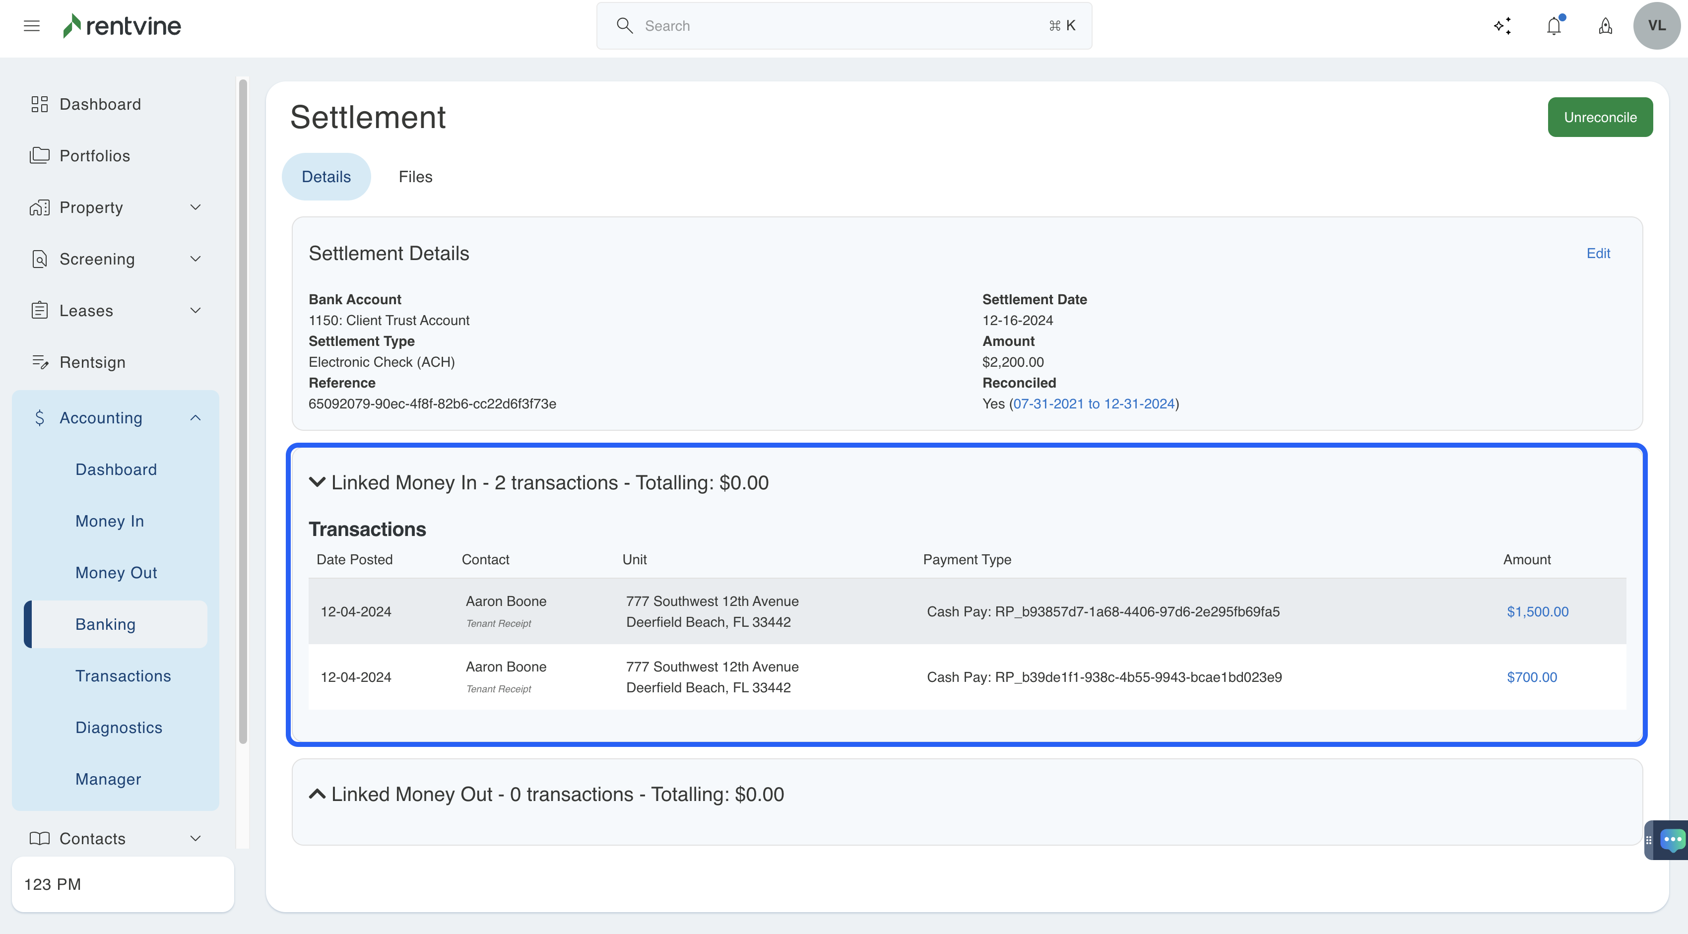Focus the Search input field

pyautogui.click(x=844, y=26)
